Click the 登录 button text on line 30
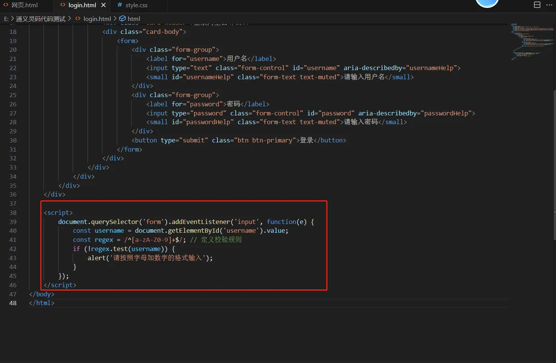The height and width of the screenshot is (363, 556). coord(307,140)
